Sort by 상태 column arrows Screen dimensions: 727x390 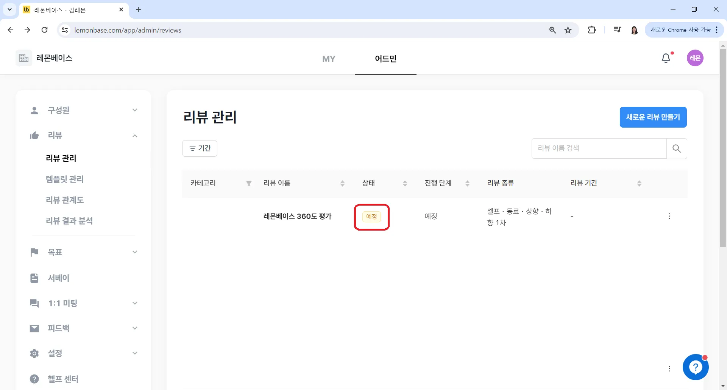(x=405, y=183)
